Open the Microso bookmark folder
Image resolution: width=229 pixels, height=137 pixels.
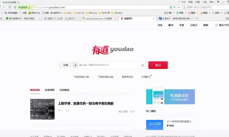(92, 13)
